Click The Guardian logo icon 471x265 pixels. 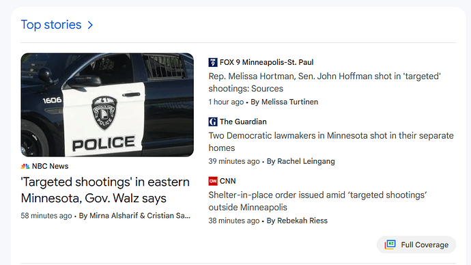213,122
